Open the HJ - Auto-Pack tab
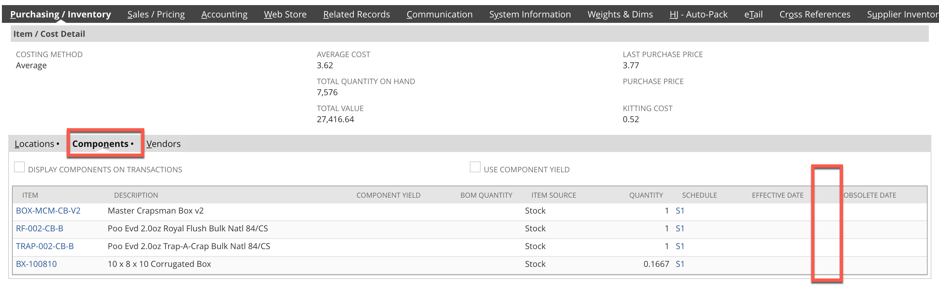The width and height of the screenshot is (939, 297). point(698,14)
